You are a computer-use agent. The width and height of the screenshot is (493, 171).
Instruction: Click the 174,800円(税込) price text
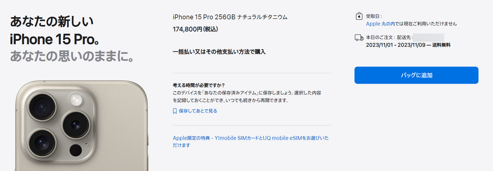pos(195,29)
